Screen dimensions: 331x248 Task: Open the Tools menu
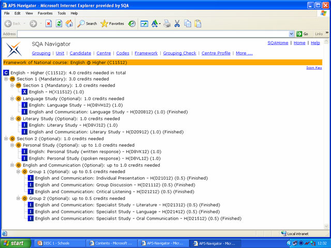62,13
